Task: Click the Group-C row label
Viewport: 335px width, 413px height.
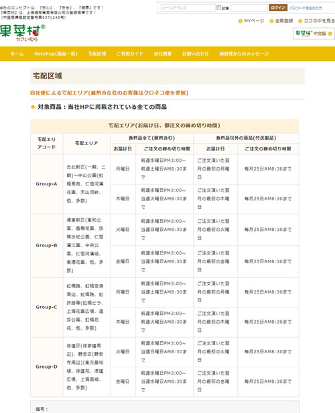Action: pos(46,307)
